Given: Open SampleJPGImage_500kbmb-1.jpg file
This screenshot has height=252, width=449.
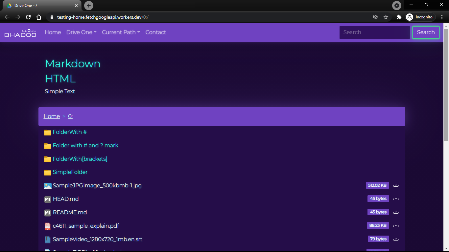Looking at the screenshot, I should [x=97, y=185].
